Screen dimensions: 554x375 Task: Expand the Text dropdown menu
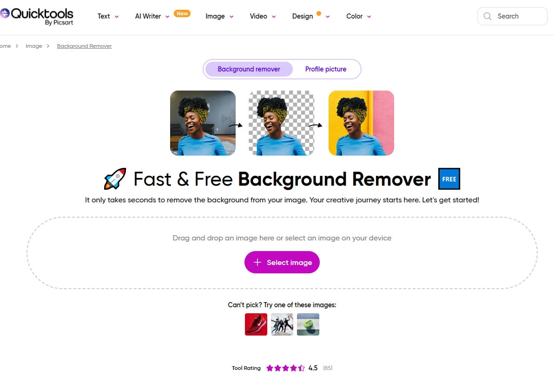[108, 16]
